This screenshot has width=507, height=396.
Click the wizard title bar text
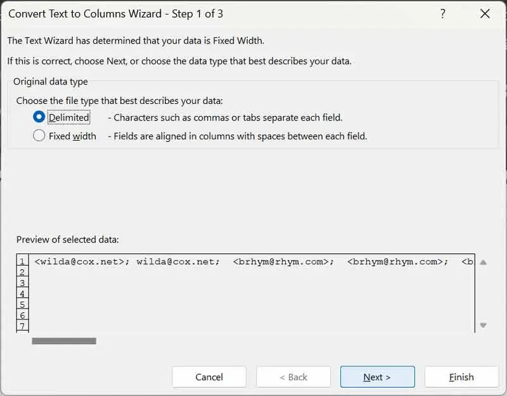pyautogui.click(x=115, y=14)
